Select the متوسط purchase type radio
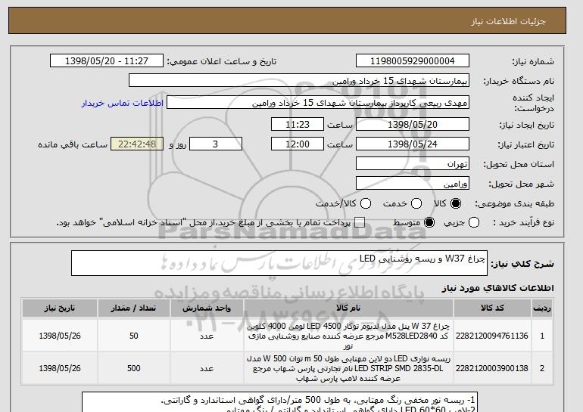Image resolution: width=583 pixels, height=412 pixels. [429, 222]
